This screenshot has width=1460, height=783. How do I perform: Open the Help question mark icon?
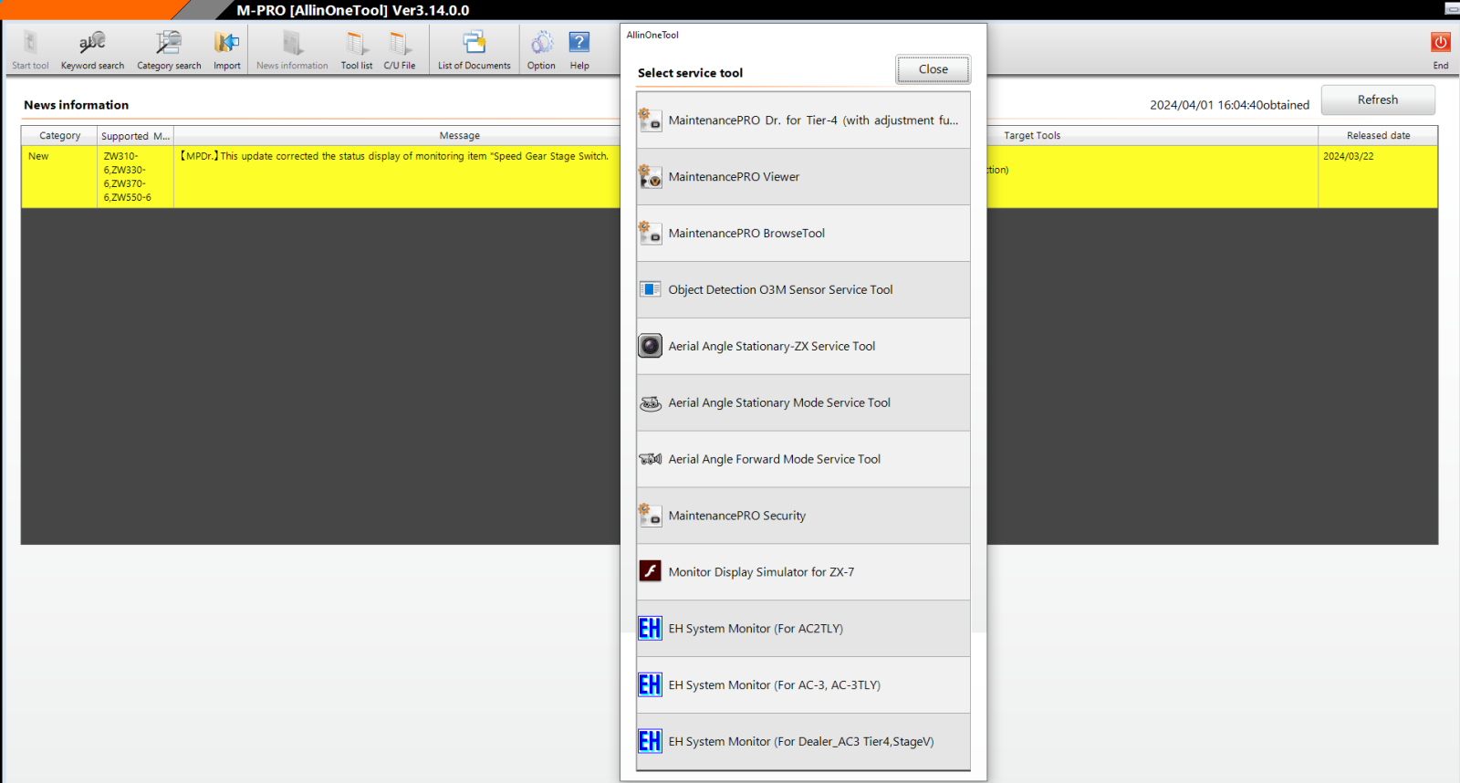coord(579,50)
